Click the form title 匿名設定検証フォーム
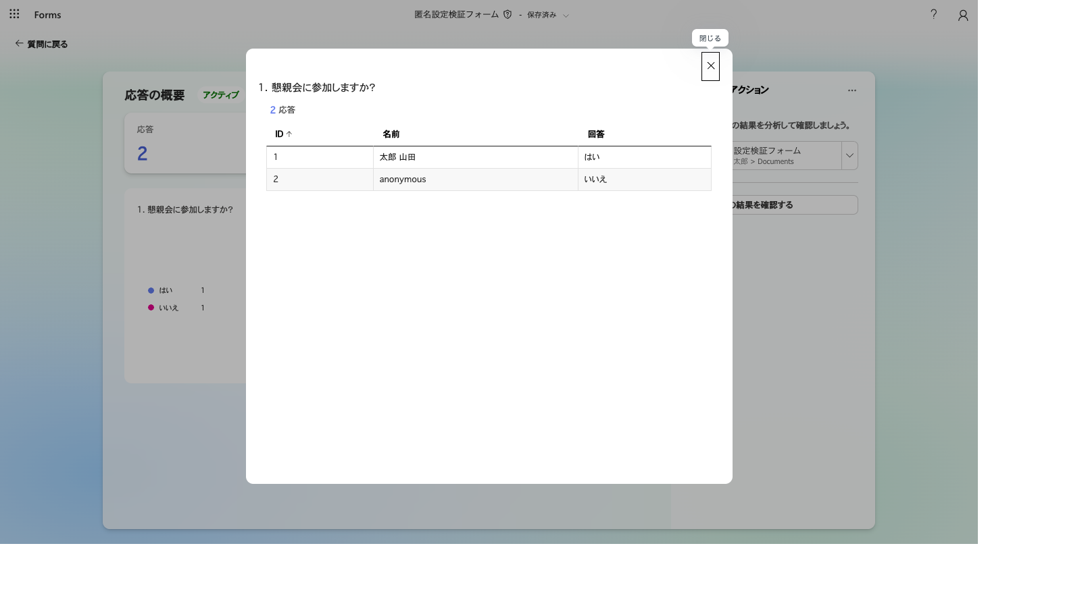 (456, 14)
